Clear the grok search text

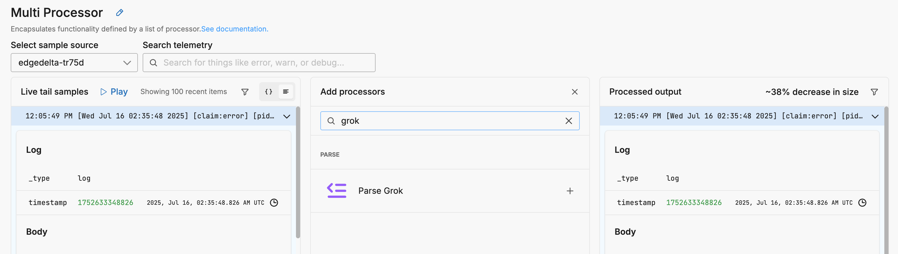(x=568, y=121)
